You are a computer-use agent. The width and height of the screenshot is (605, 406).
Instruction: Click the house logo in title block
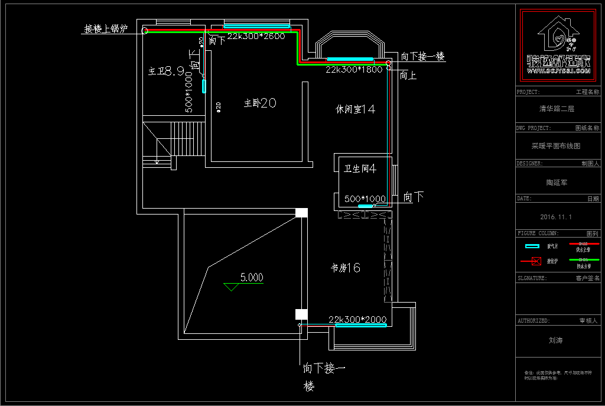558,34
